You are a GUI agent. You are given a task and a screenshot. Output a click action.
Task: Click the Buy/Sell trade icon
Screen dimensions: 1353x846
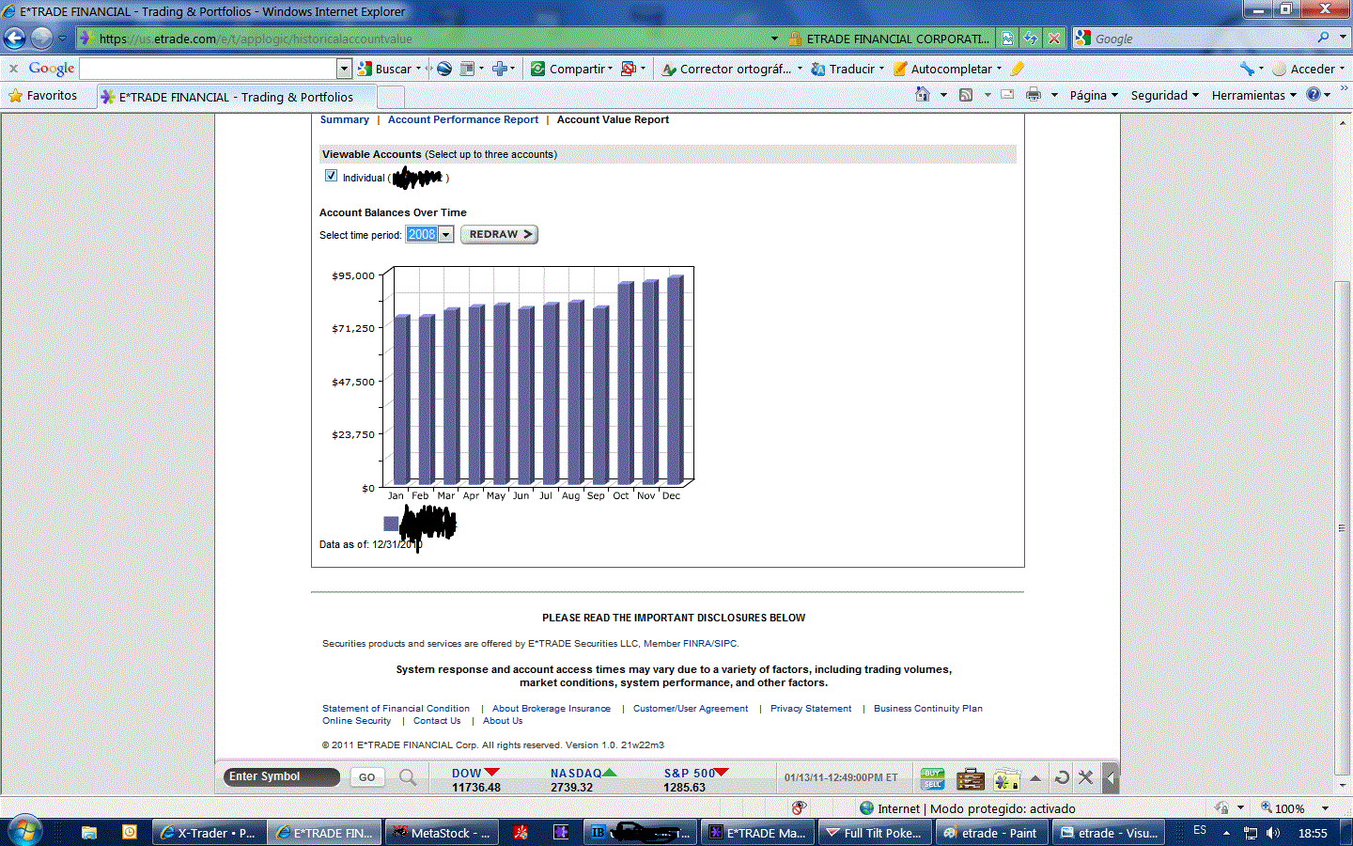932,778
